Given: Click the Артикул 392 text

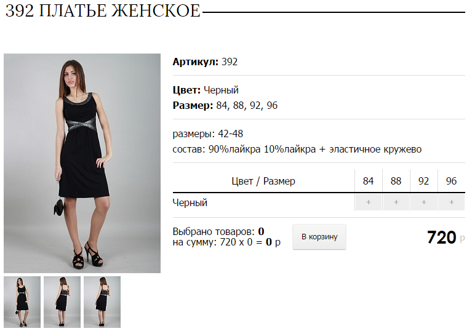Looking at the screenshot, I should coord(205,62).
